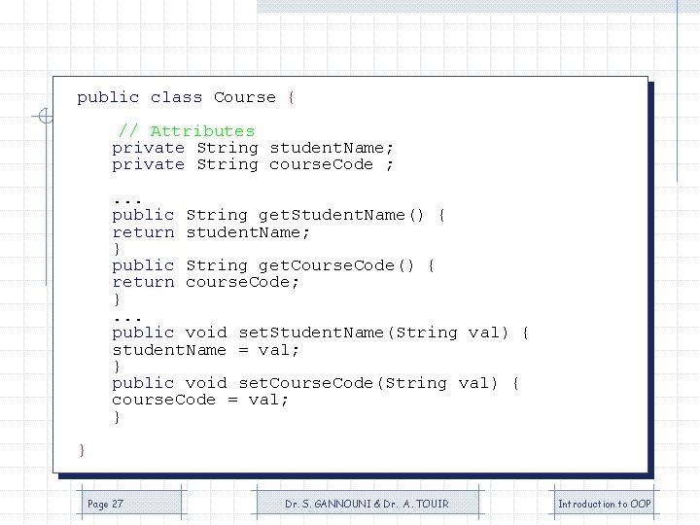
Task: Click the red closing brace of class
Action: (82, 450)
